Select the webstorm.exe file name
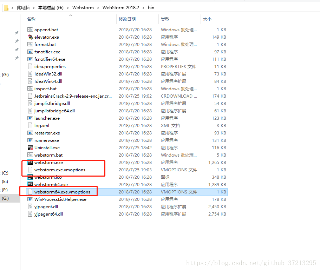Image resolution: width=320 pixels, height=270 pixels. tap(48, 163)
